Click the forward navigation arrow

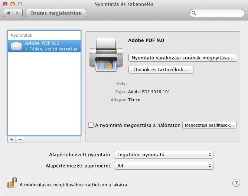pos(17,13)
